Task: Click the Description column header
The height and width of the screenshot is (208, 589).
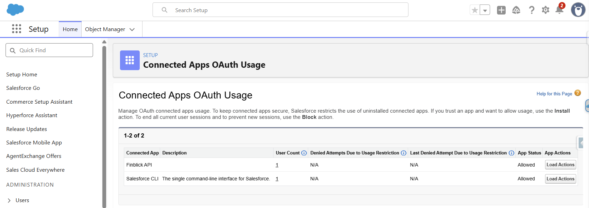Action: pyautogui.click(x=174, y=153)
